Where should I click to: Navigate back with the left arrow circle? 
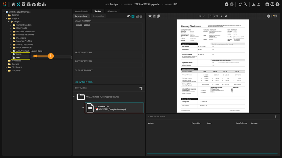coord(226,4)
